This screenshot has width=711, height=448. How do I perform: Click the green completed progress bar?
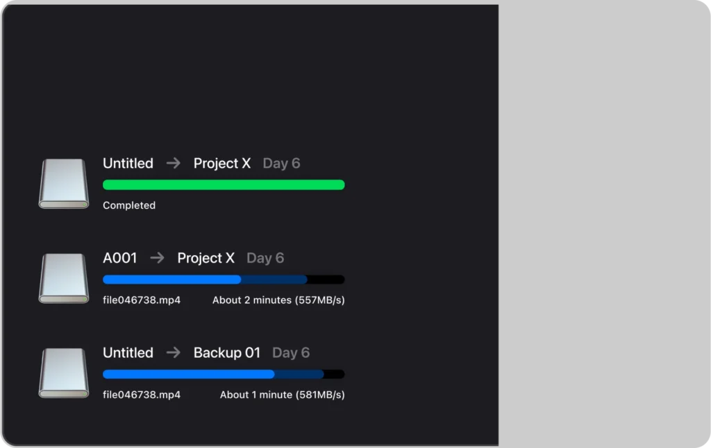(x=224, y=184)
